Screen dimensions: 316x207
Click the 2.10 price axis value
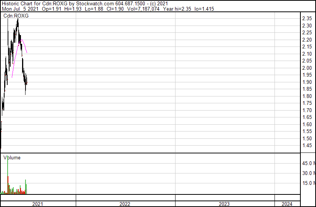[307, 54]
